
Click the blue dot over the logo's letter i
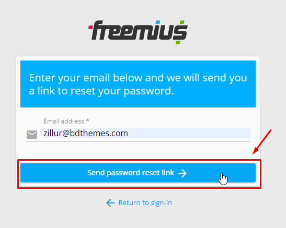(x=158, y=22)
